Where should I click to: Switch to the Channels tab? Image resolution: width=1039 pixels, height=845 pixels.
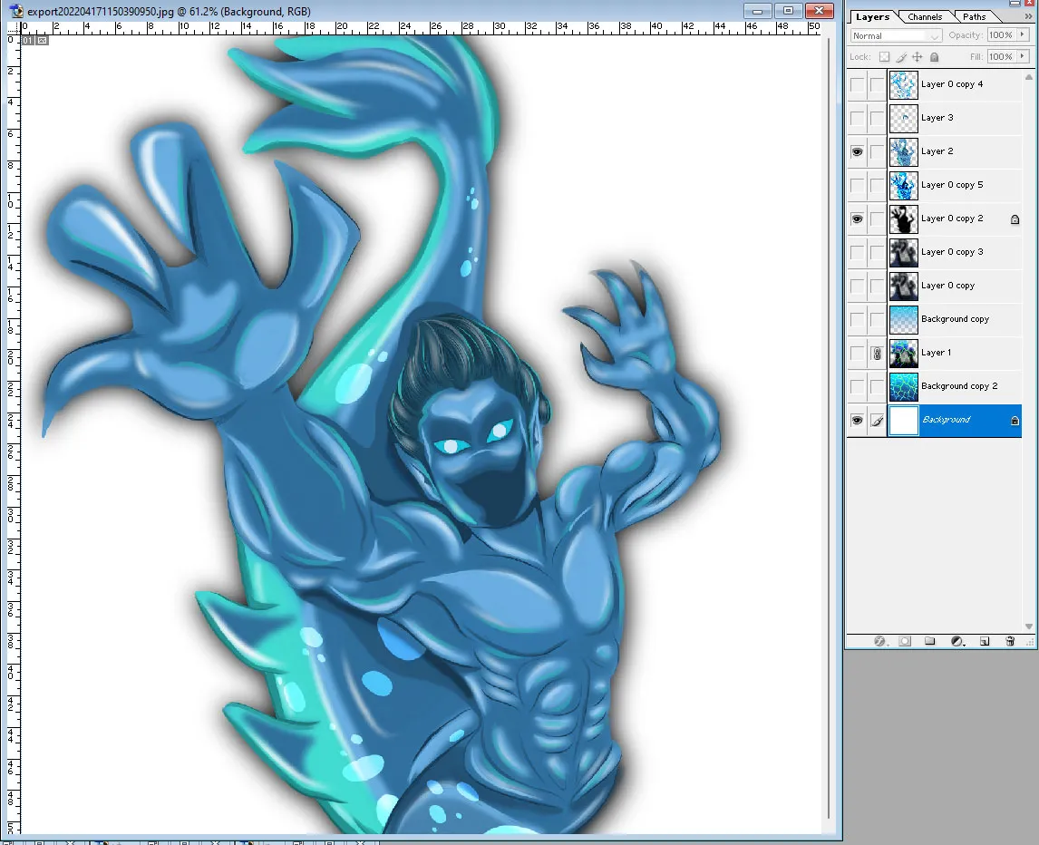(x=925, y=17)
